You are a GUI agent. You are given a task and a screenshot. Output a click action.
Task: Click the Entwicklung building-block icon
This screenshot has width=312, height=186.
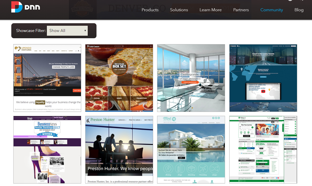click(x=191, y=168)
